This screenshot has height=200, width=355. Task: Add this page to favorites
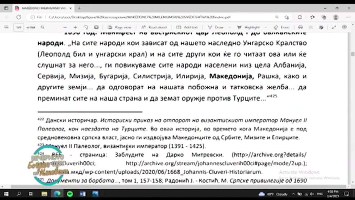click(286, 17)
